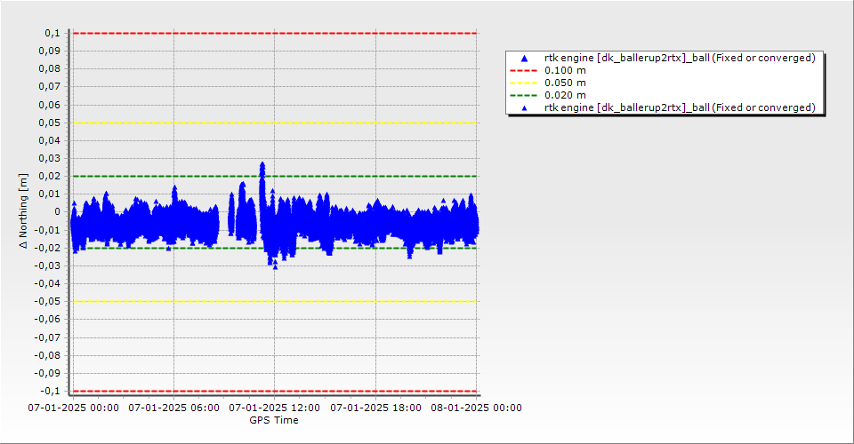This screenshot has height=444, width=854.
Task: Click the "07-01-2025 00:00" time label
Action: pyautogui.click(x=74, y=408)
